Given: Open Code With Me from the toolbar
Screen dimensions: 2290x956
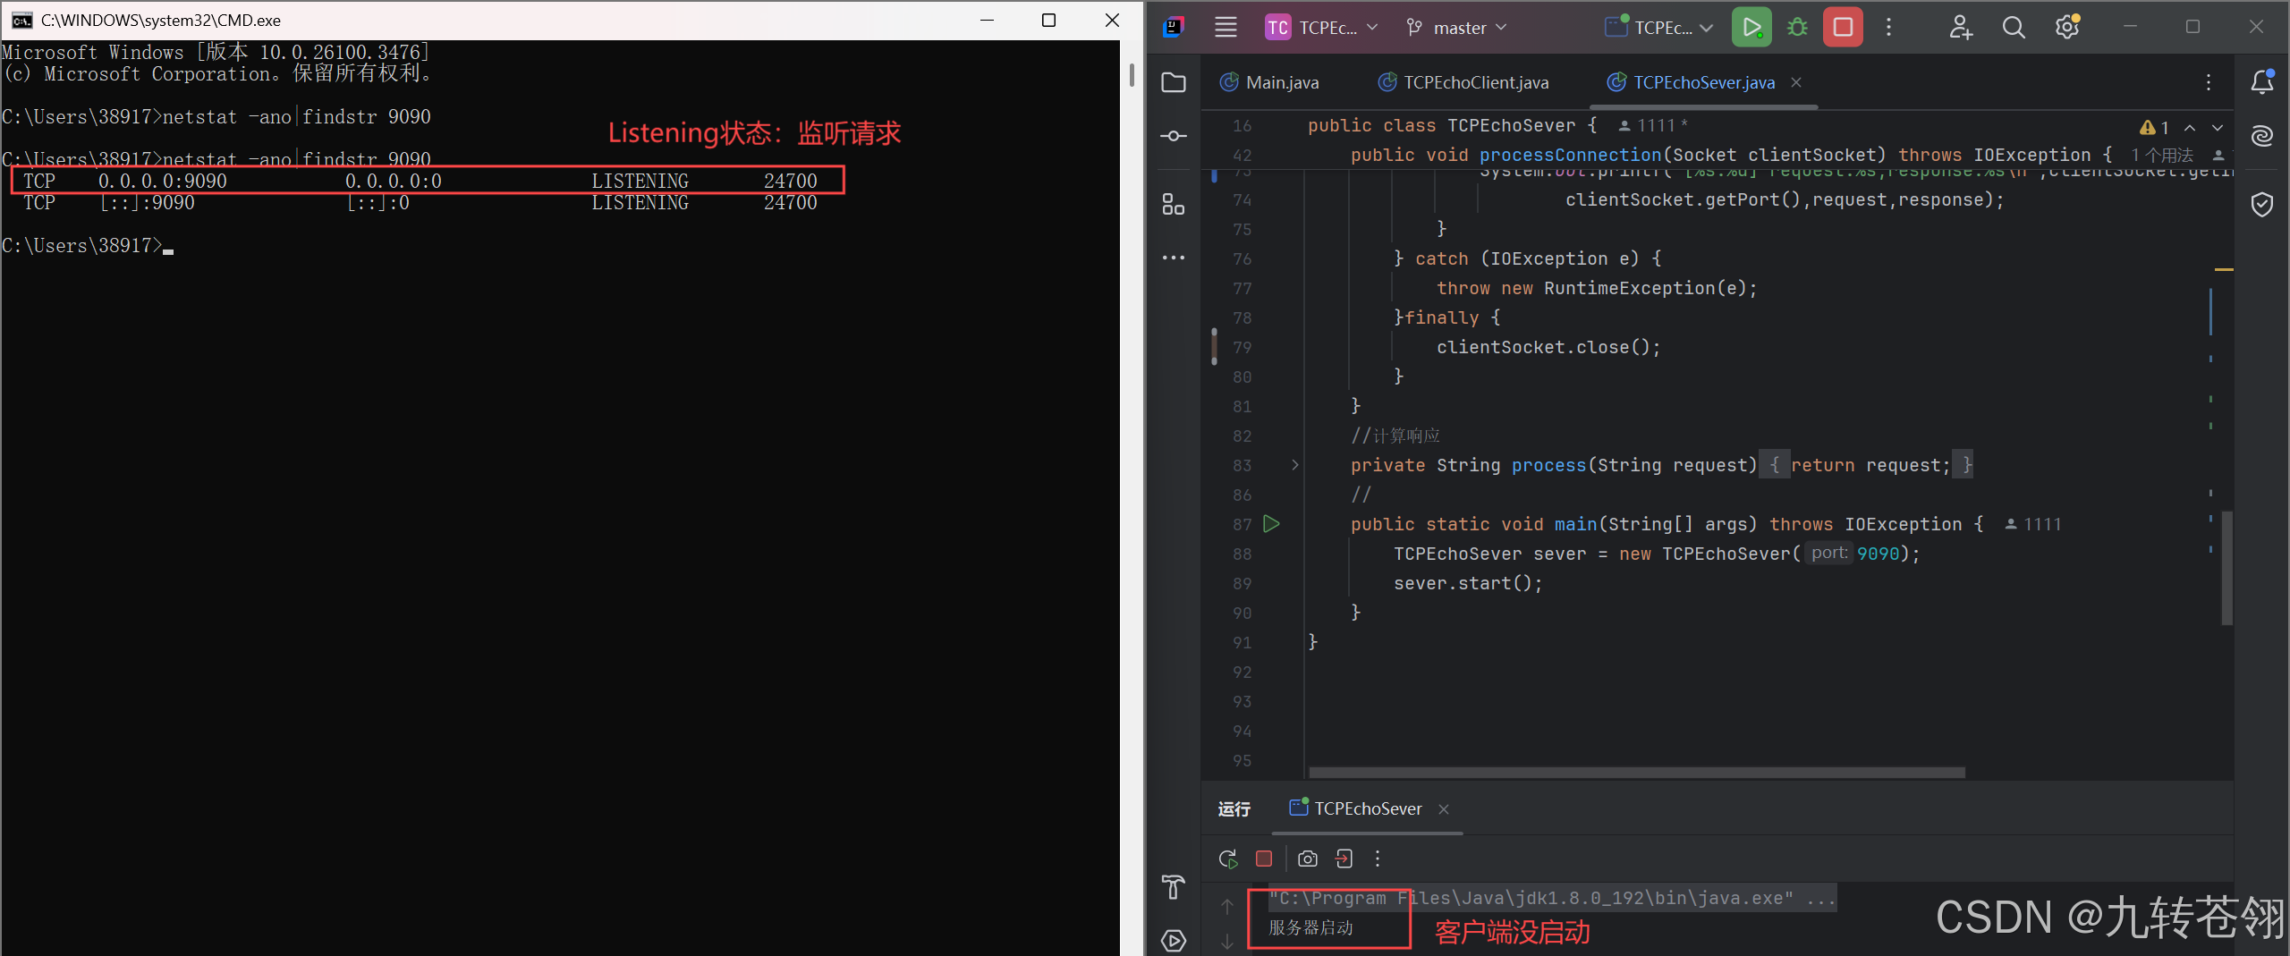Looking at the screenshot, I should click(x=1960, y=28).
